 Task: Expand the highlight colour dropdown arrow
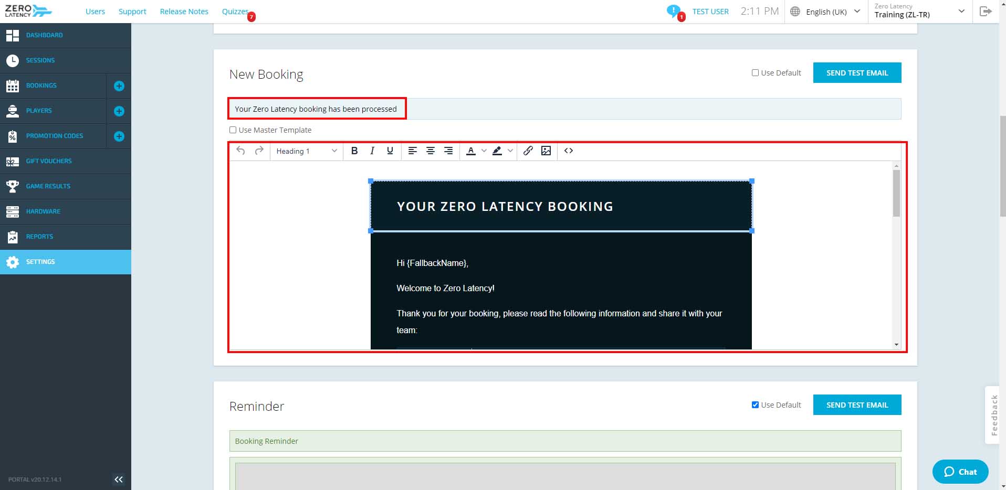[510, 151]
